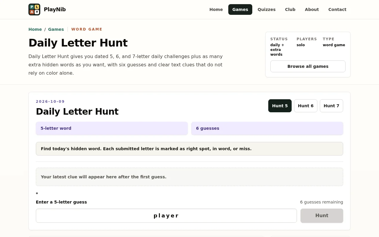Image resolution: width=379 pixels, height=237 pixels.
Task: Click the latest clue placeholder box
Action: point(189,177)
